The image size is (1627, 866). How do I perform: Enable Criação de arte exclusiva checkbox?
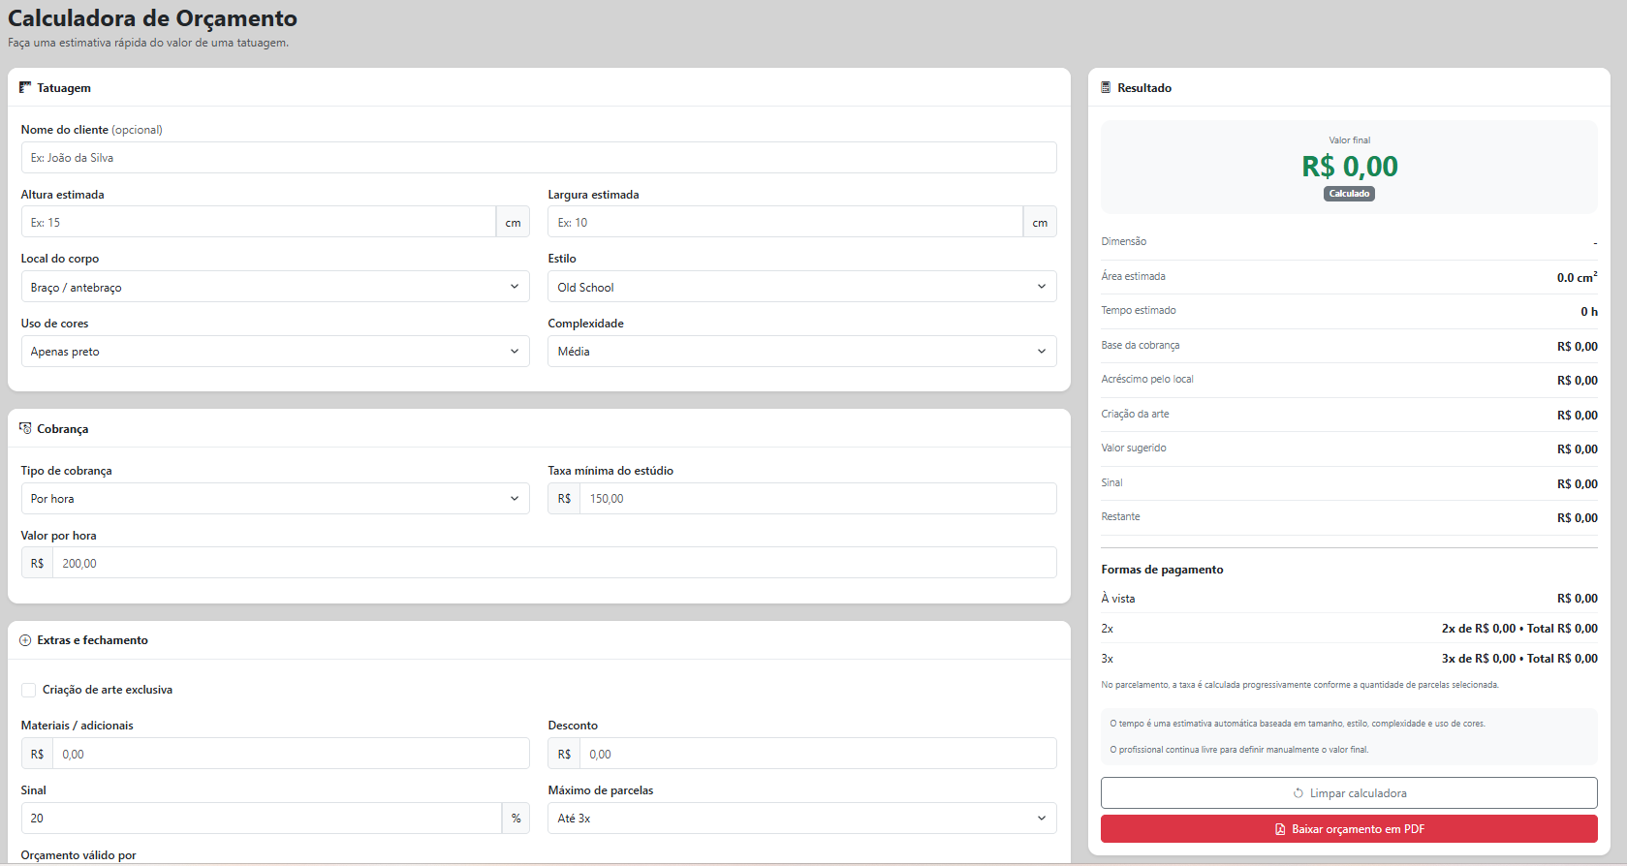[29, 690]
